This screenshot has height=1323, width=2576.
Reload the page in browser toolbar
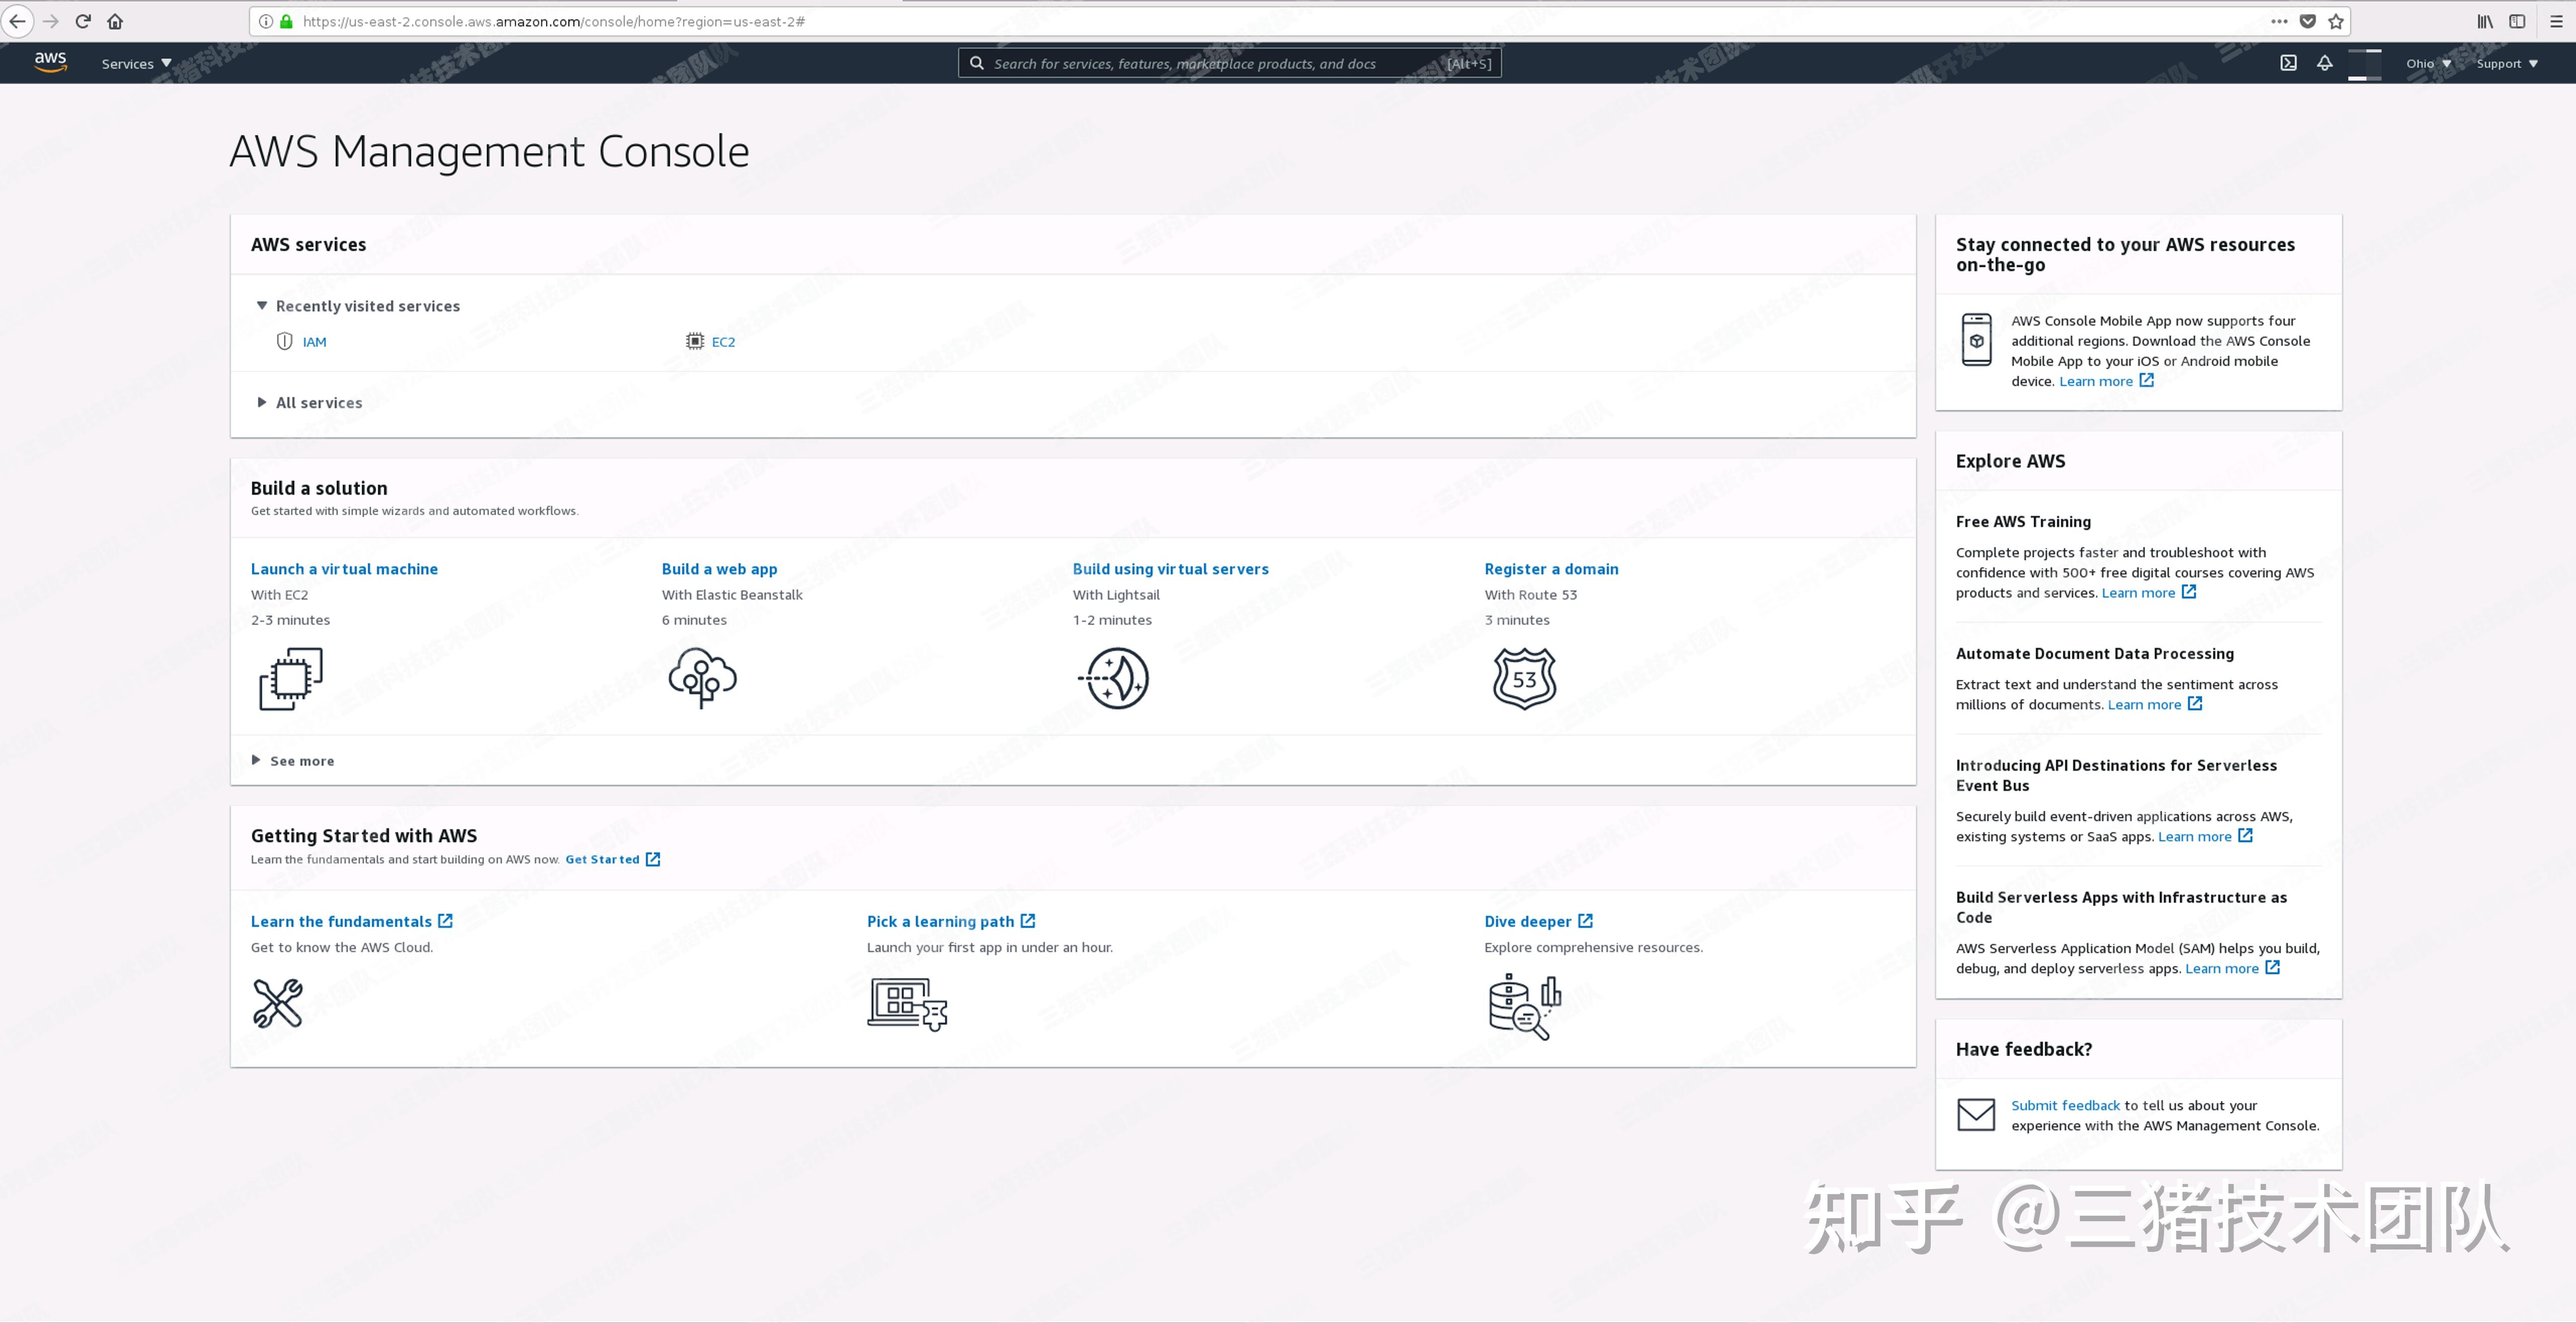83,21
